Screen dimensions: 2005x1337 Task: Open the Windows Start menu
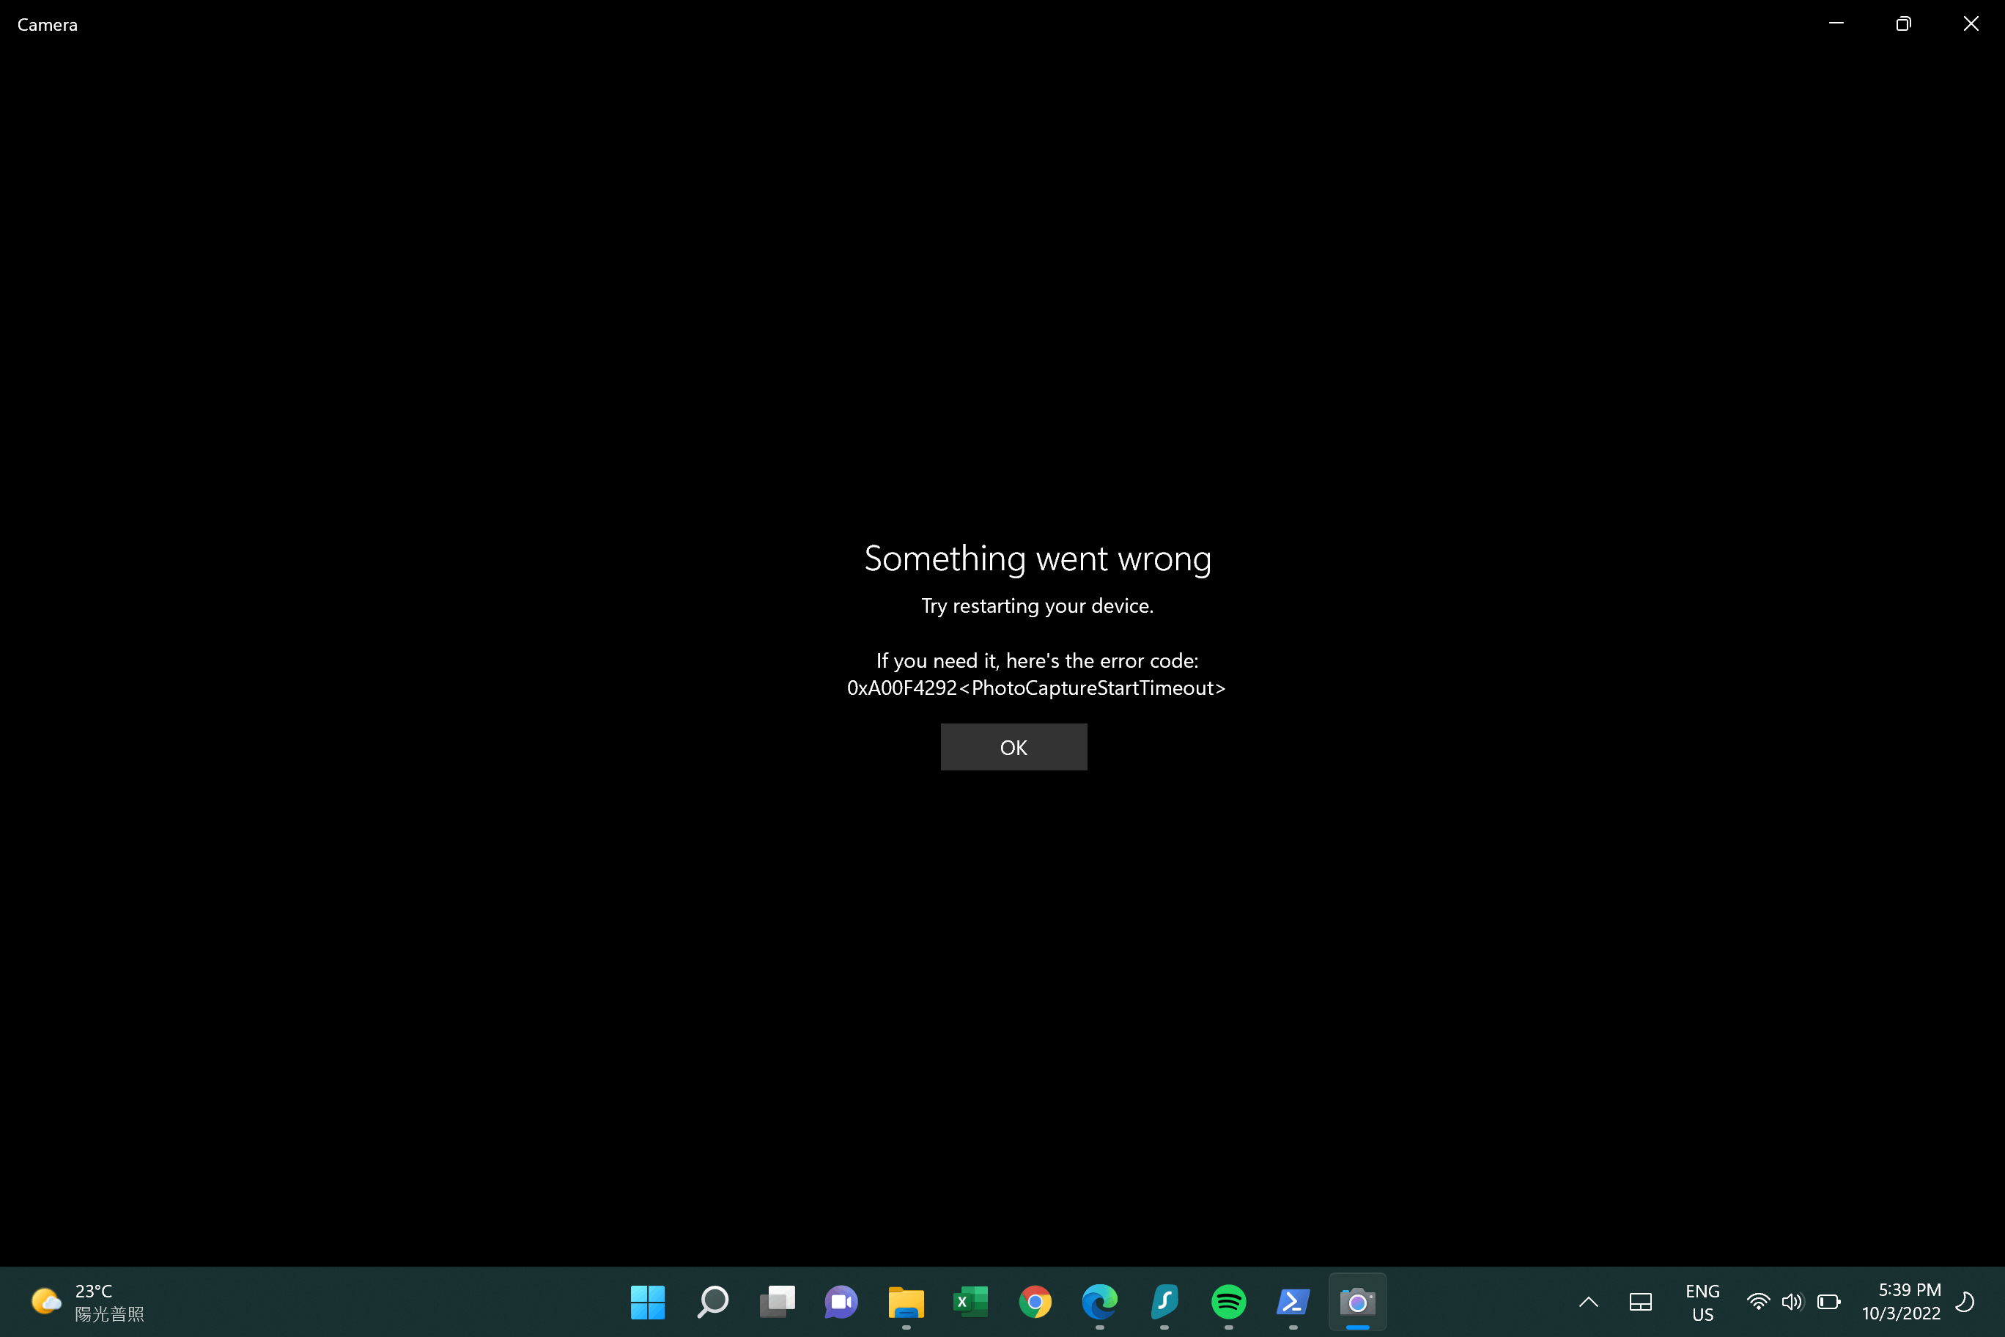[647, 1301]
